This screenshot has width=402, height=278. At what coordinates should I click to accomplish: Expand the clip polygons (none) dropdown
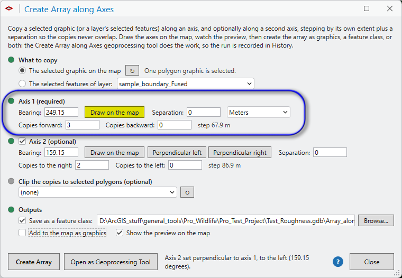[98, 192]
